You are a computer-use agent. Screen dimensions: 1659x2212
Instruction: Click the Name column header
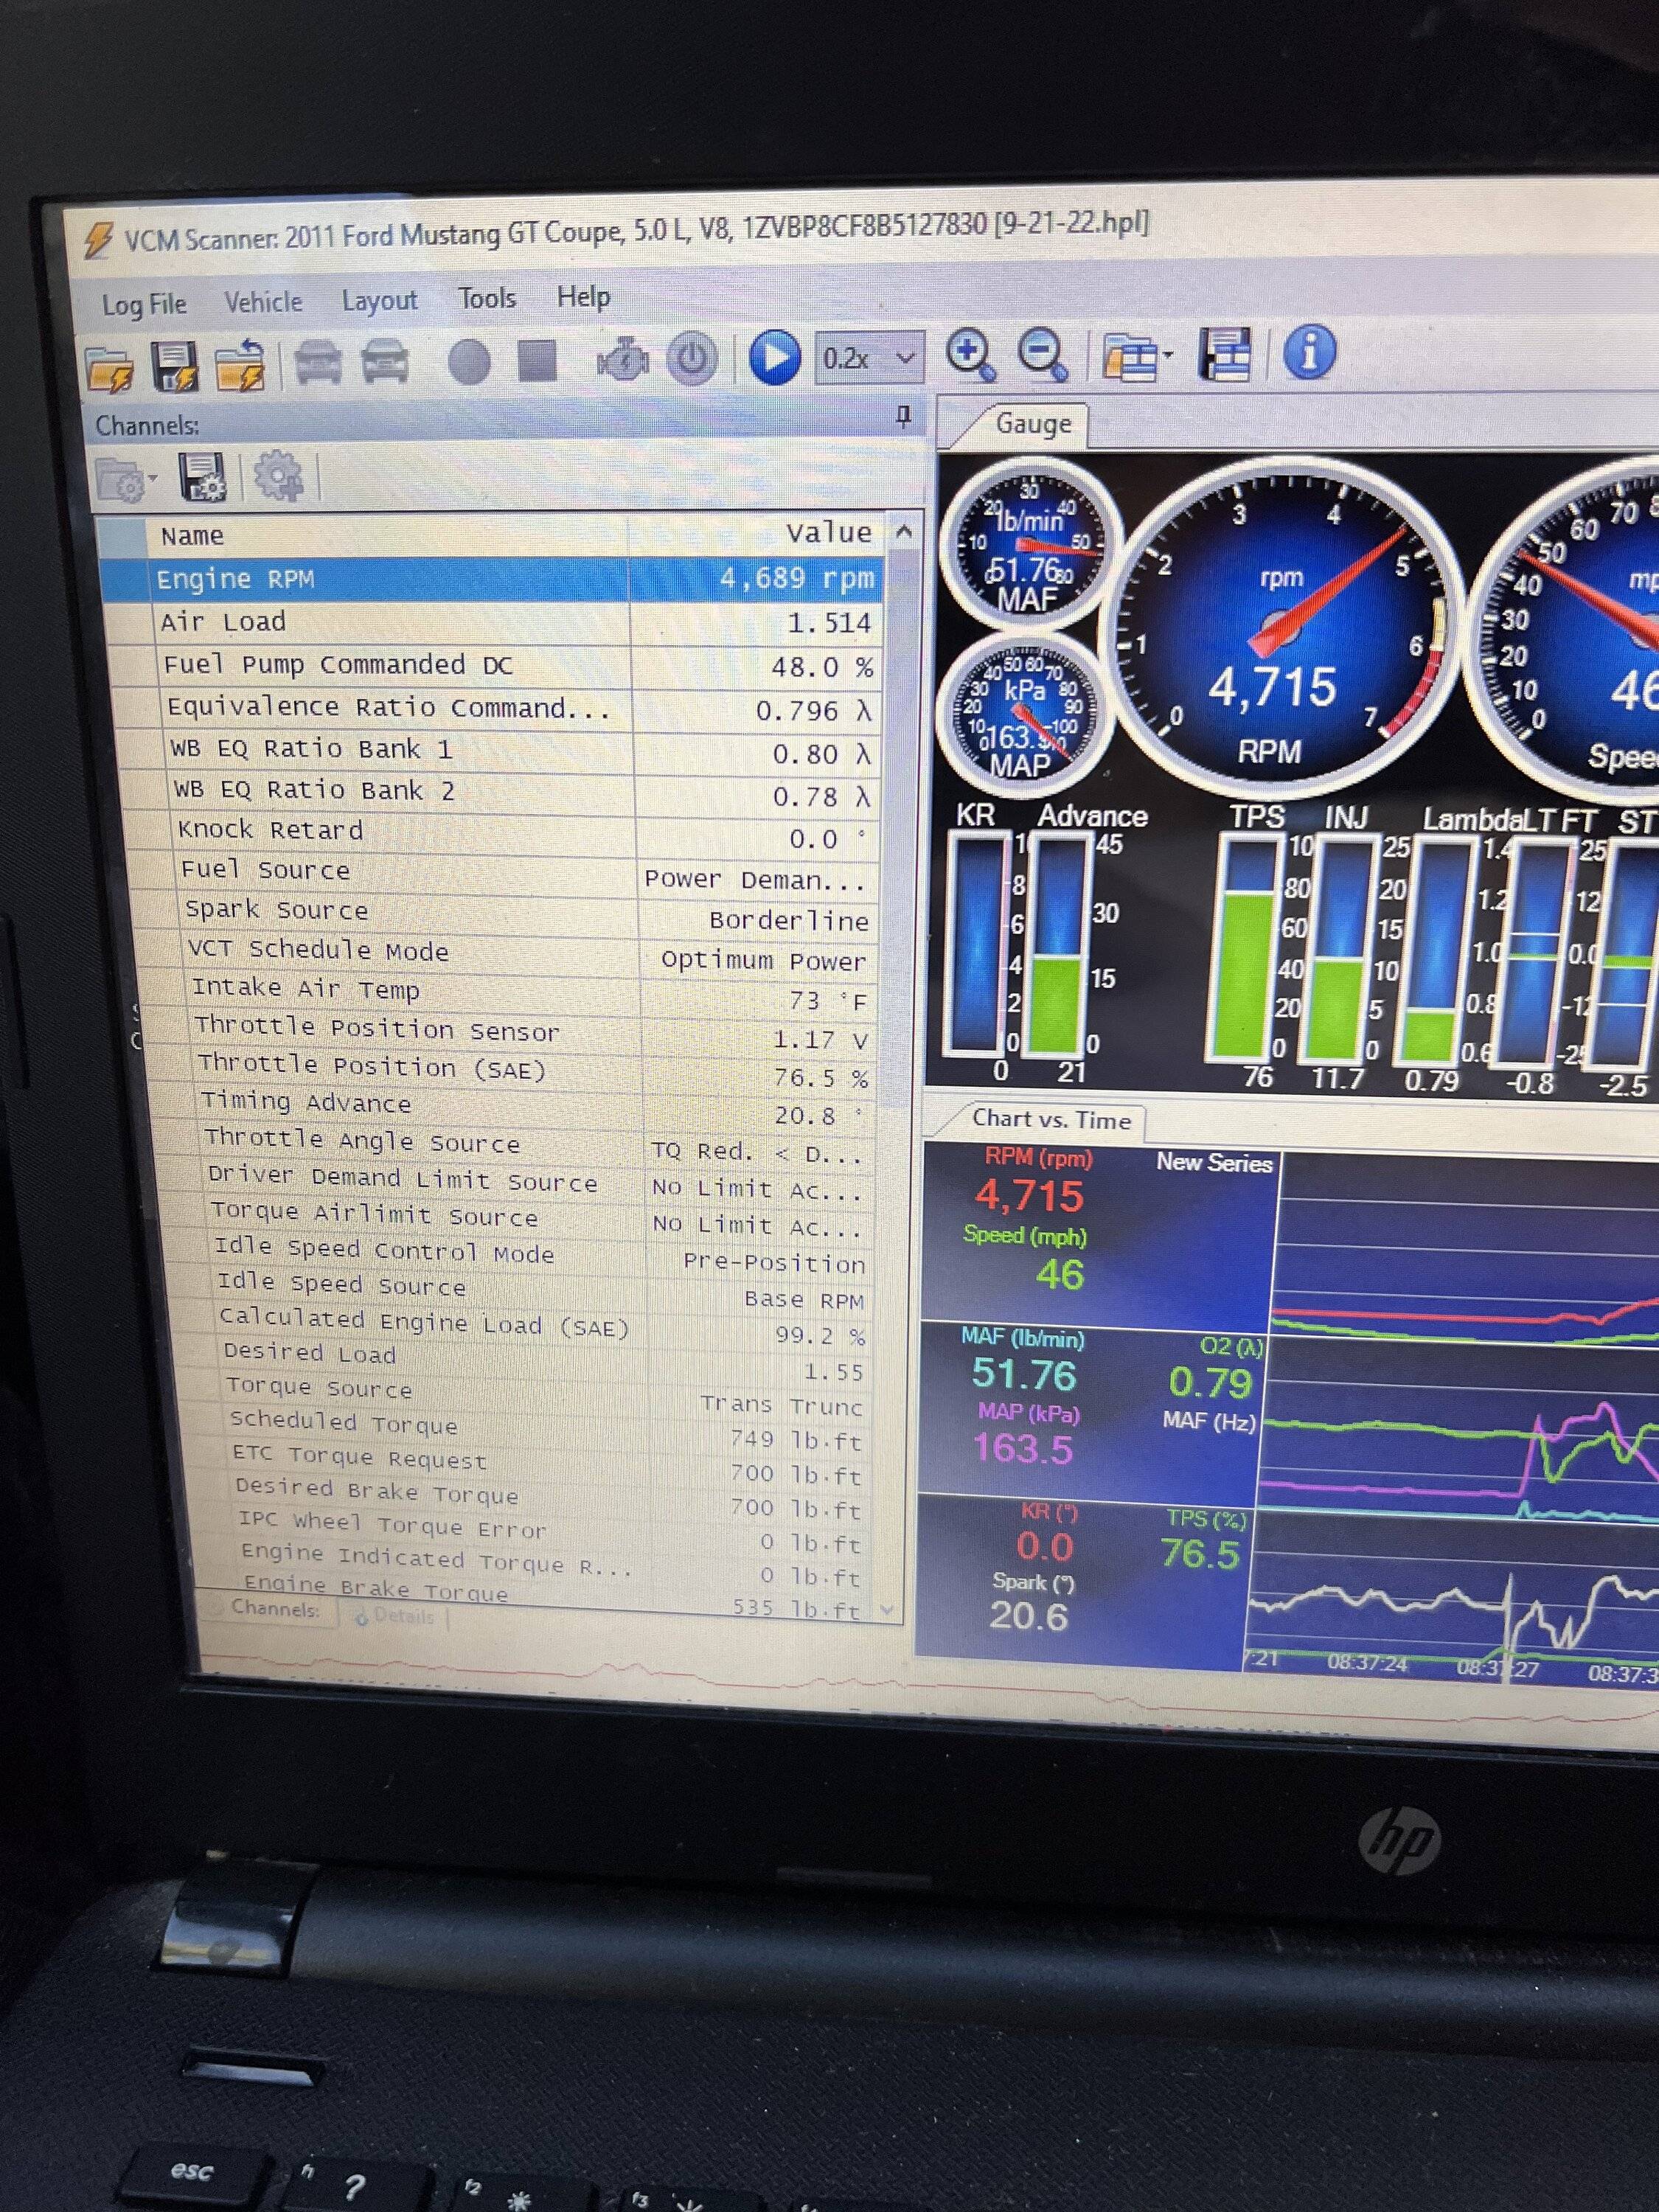pos(388,535)
